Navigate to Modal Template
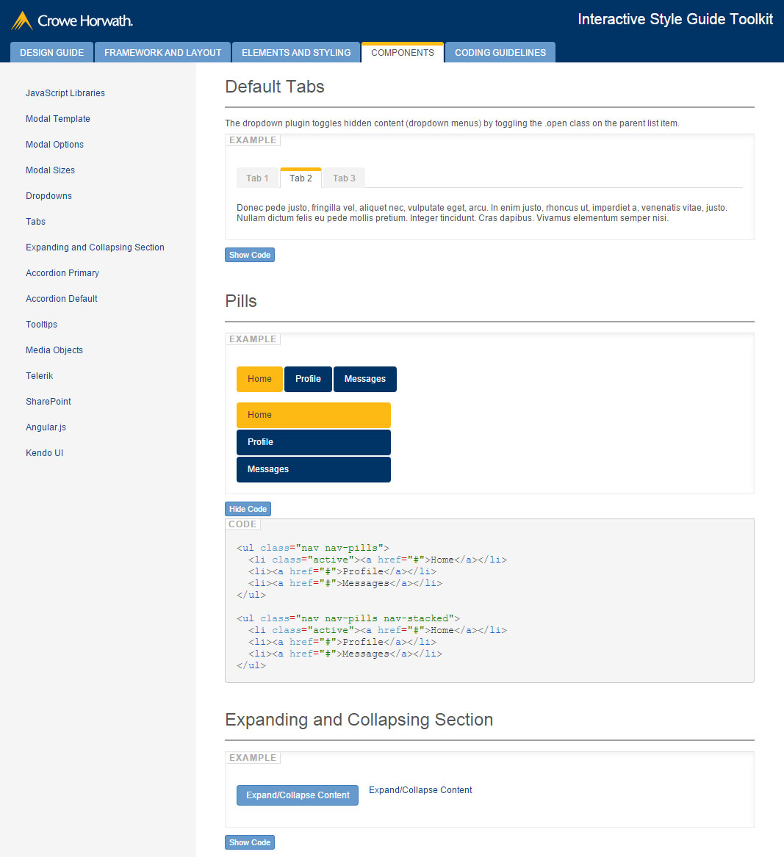784x857 pixels. 58,118
